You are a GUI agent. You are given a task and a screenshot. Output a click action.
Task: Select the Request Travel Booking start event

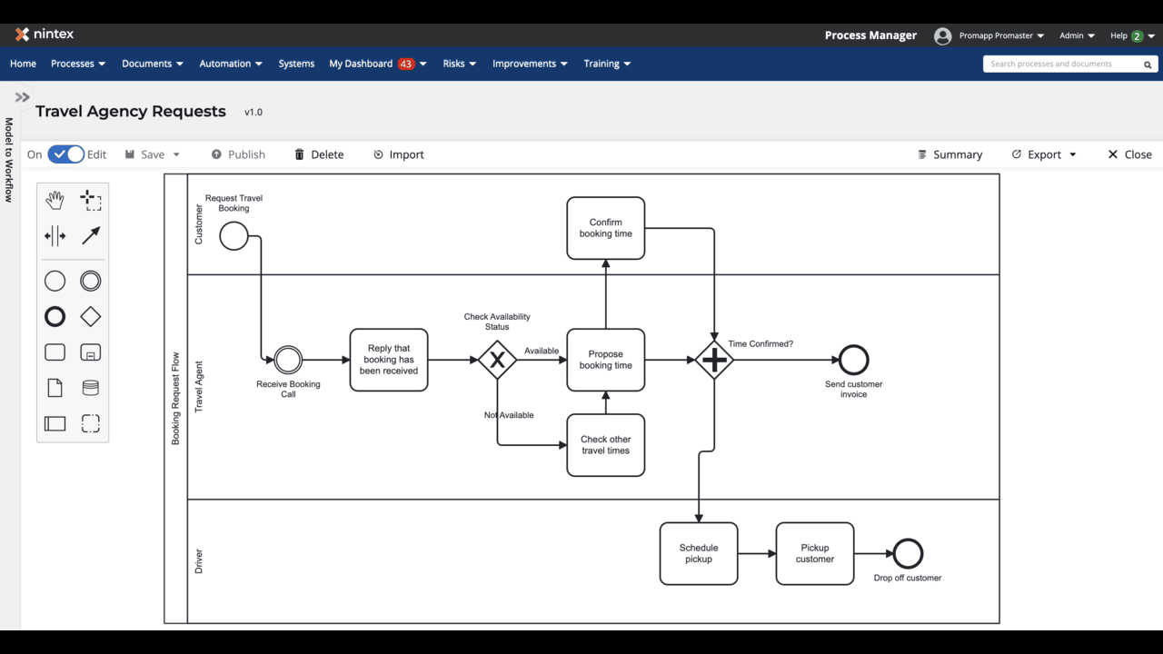(234, 236)
